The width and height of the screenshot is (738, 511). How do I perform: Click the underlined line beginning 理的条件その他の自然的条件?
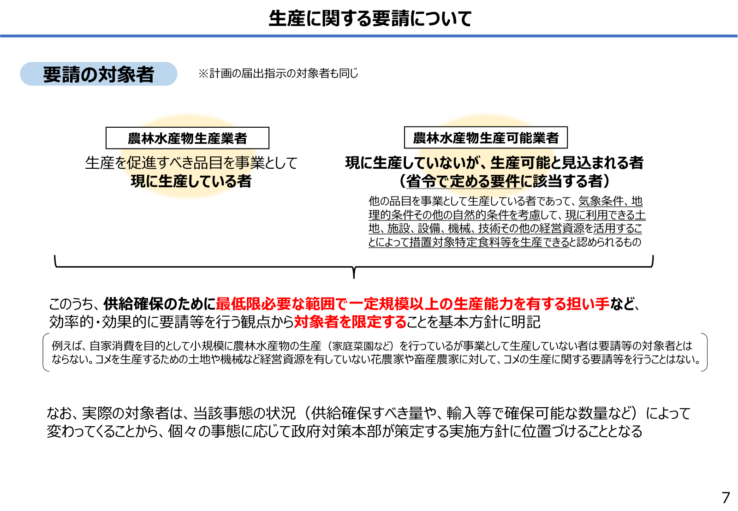coord(507,215)
